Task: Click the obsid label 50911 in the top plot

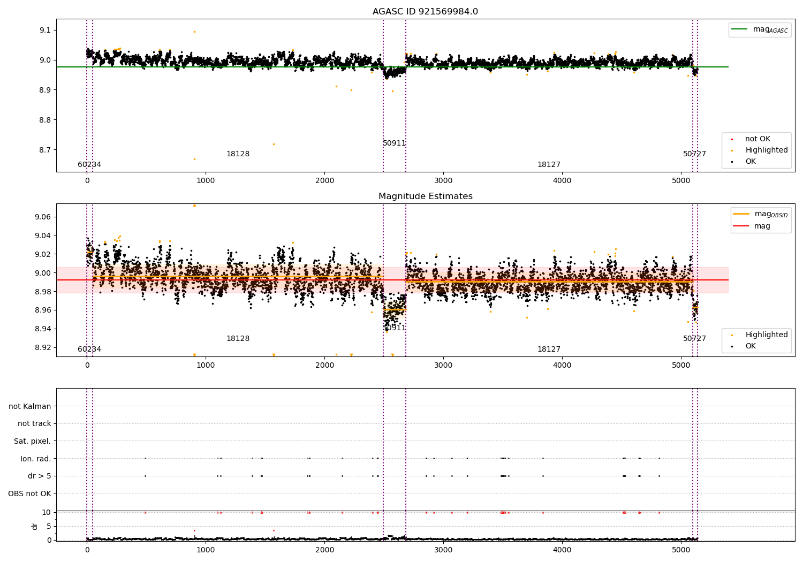Action: click(394, 143)
